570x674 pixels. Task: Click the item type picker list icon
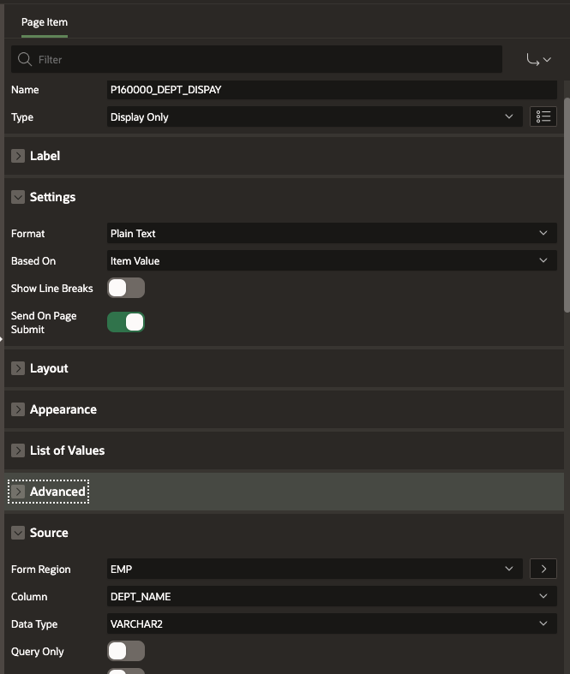pyautogui.click(x=543, y=116)
